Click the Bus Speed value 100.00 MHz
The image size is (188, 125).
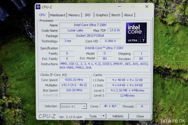tap(74, 90)
